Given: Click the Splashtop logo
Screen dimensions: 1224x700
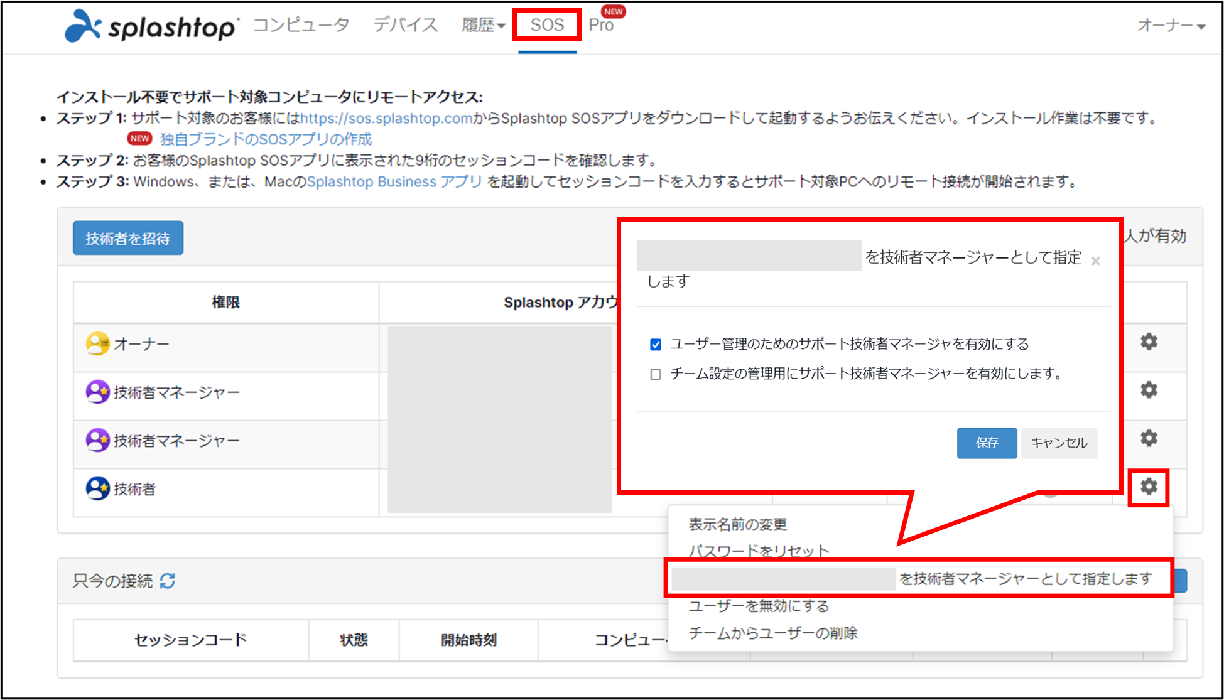Looking at the screenshot, I should (x=151, y=26).
